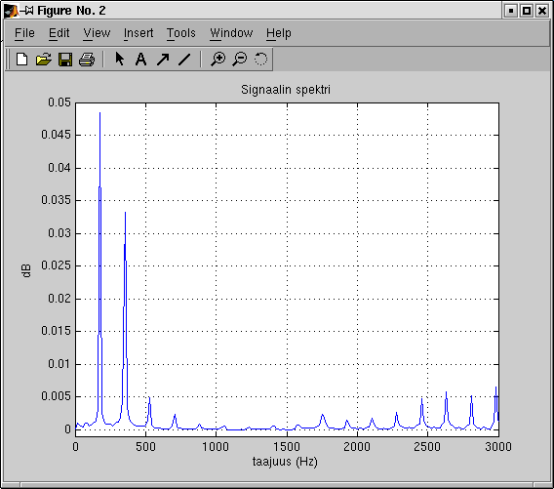Image resolution: width=554 pixels, height=489 pixels.
Task: Open the Insert menu
Action: 138,33
